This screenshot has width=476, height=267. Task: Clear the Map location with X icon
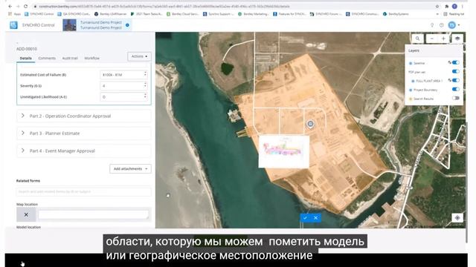(26, 214)
